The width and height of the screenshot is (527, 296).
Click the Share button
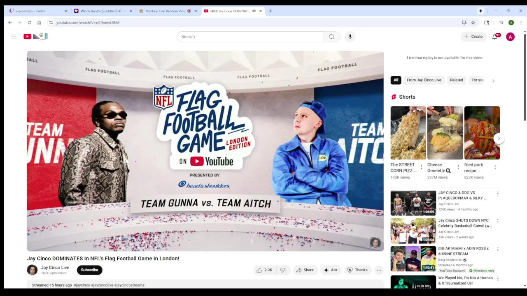click(305, 270)
